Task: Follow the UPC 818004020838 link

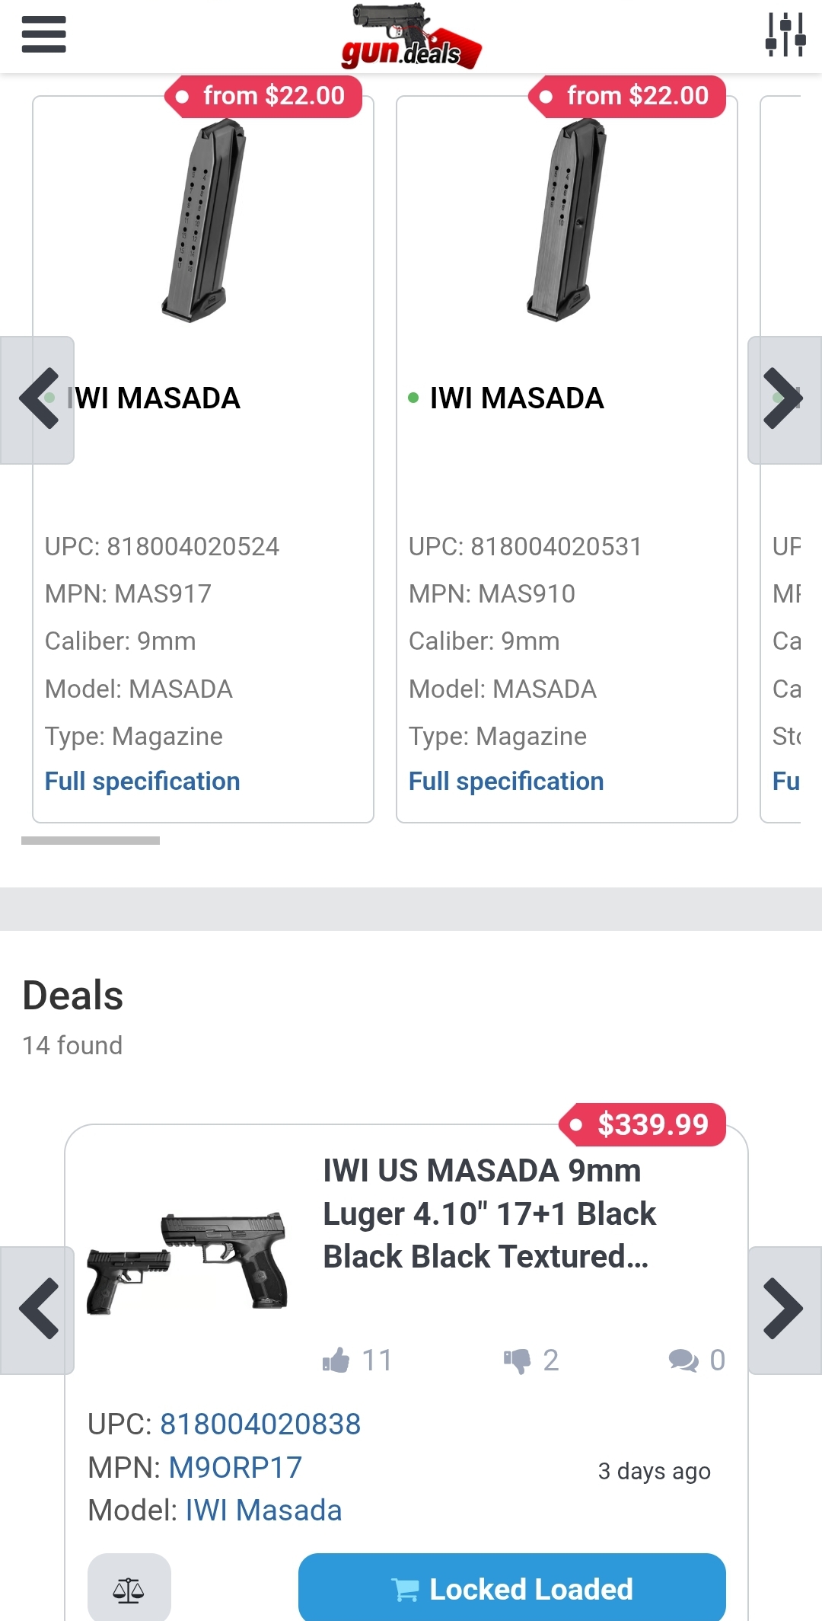Action: point(260,1424)
